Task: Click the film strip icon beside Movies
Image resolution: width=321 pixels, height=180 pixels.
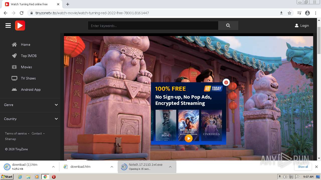Action: pyautogui.click(x=14, y=67)
